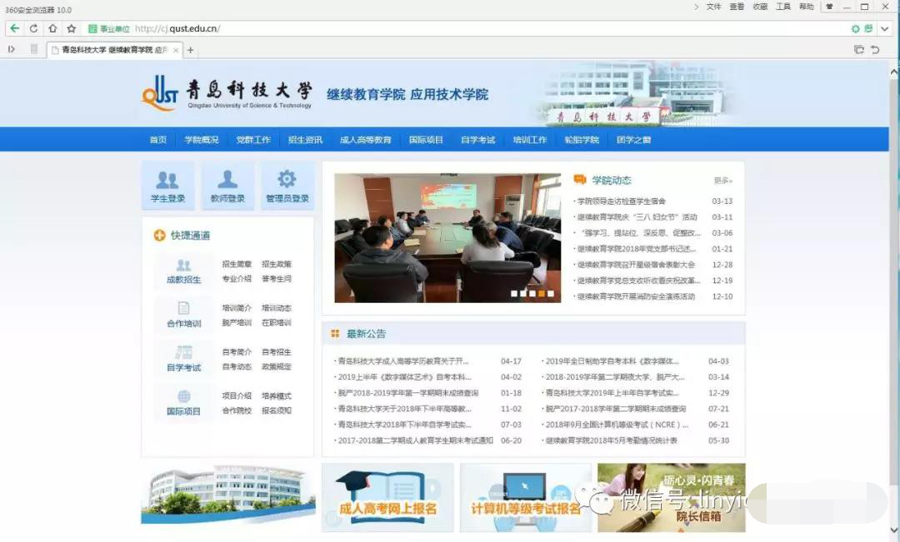Open 教师登录 teacher login
Screen dimensions: 900x542
pos(227,186)
